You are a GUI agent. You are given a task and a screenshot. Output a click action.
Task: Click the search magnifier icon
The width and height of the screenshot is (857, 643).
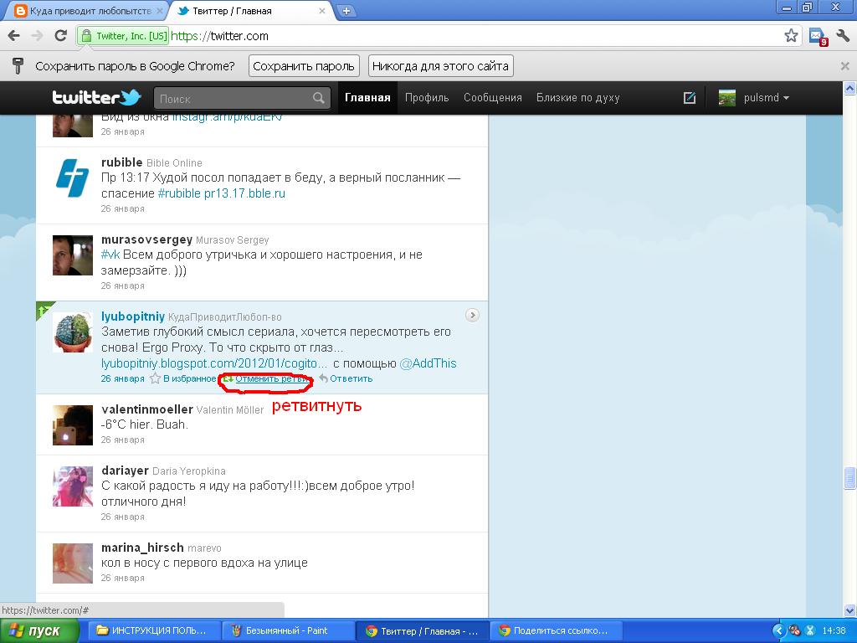coord(319,99)
